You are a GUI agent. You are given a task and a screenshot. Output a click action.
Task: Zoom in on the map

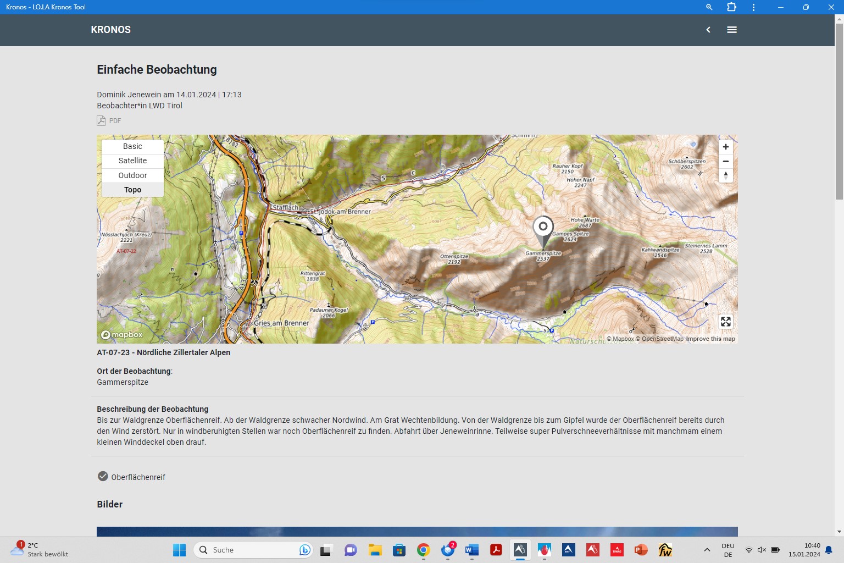[725, 147]
